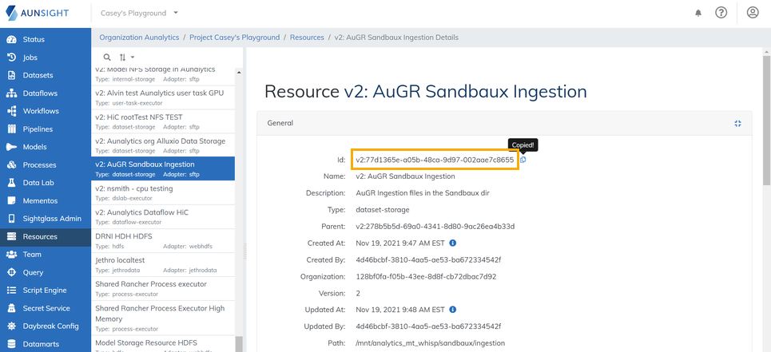Viewport: 771px width, 352px height.
Task: Open the Casey's Playground project dropdown
Action: point(139,14)
